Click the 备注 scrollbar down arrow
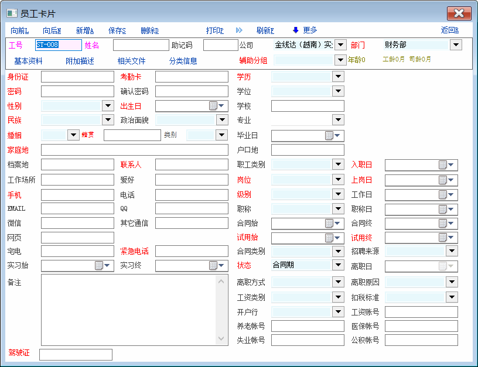This screenshot has height=367, width=478. click(x=221, y=339)
